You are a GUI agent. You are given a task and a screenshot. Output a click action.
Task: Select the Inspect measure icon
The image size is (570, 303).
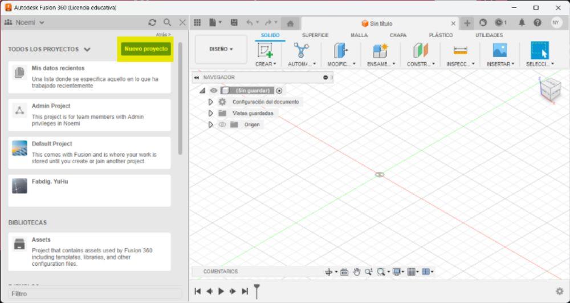coord(461,50)
